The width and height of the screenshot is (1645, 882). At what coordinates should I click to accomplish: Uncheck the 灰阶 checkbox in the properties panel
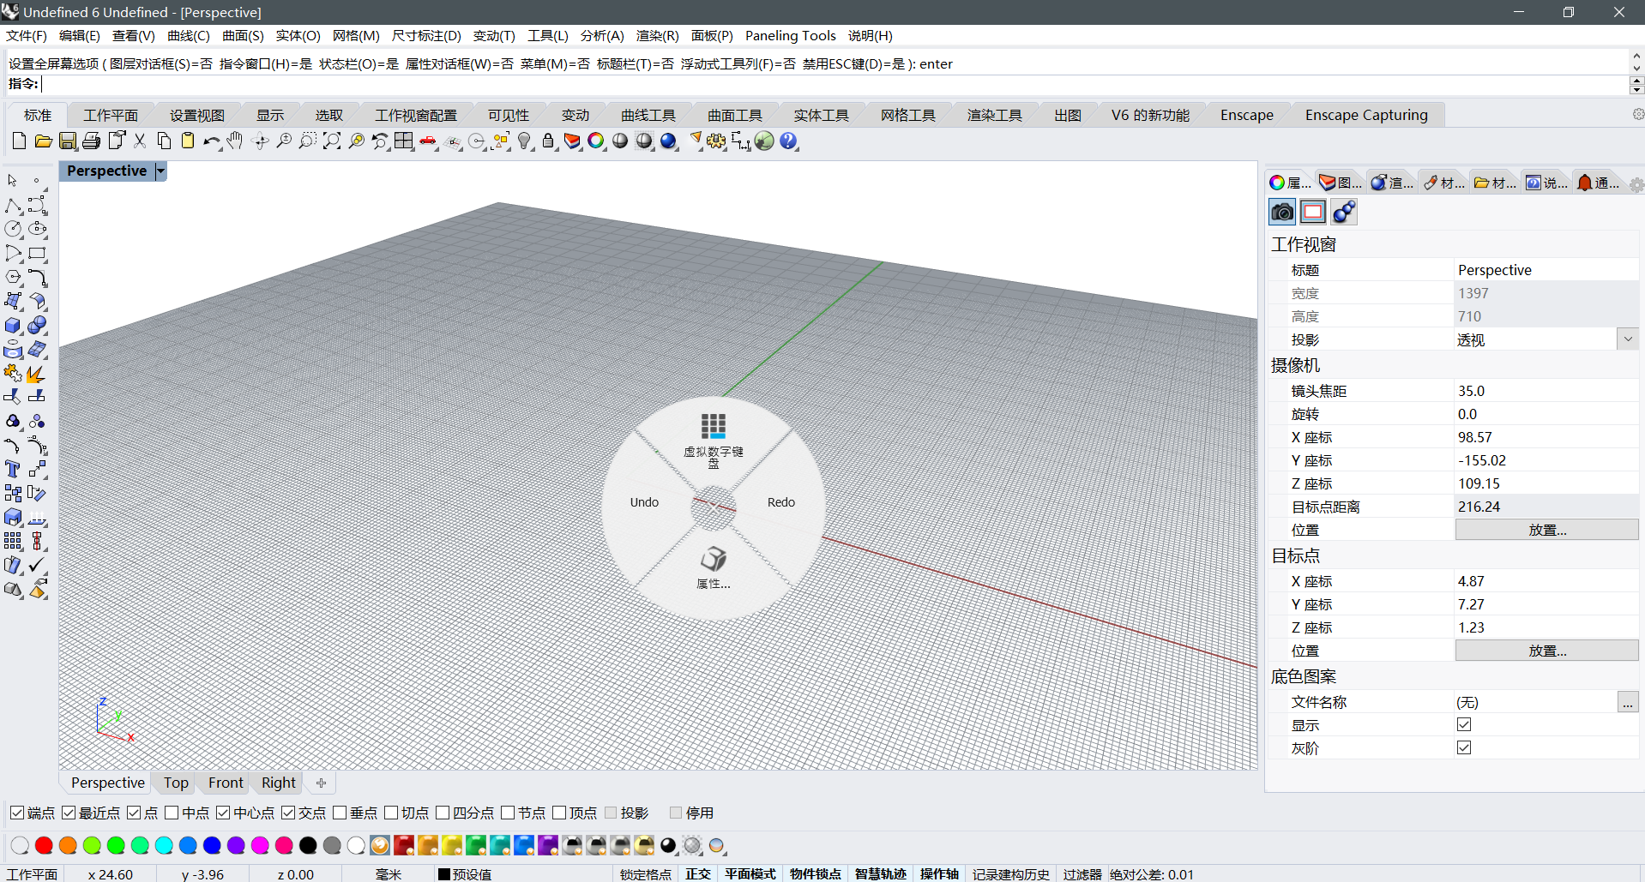coord(1464,747)
